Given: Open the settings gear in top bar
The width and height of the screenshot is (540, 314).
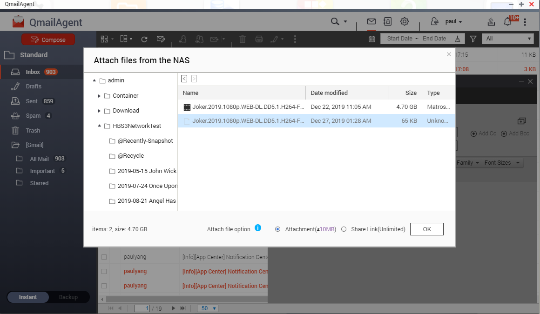Looking at the screenshot, I should coord(405,21).
